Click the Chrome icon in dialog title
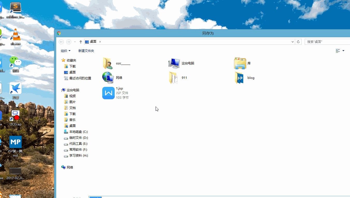350x198 pixels. pos(59,33)
